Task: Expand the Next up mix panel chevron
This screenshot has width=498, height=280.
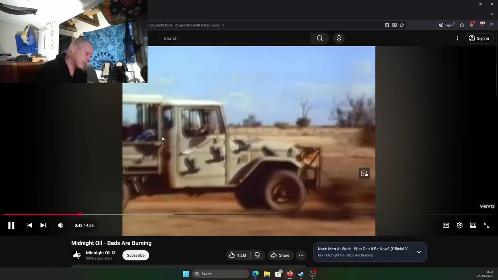Action: click(x=419, y=252)
